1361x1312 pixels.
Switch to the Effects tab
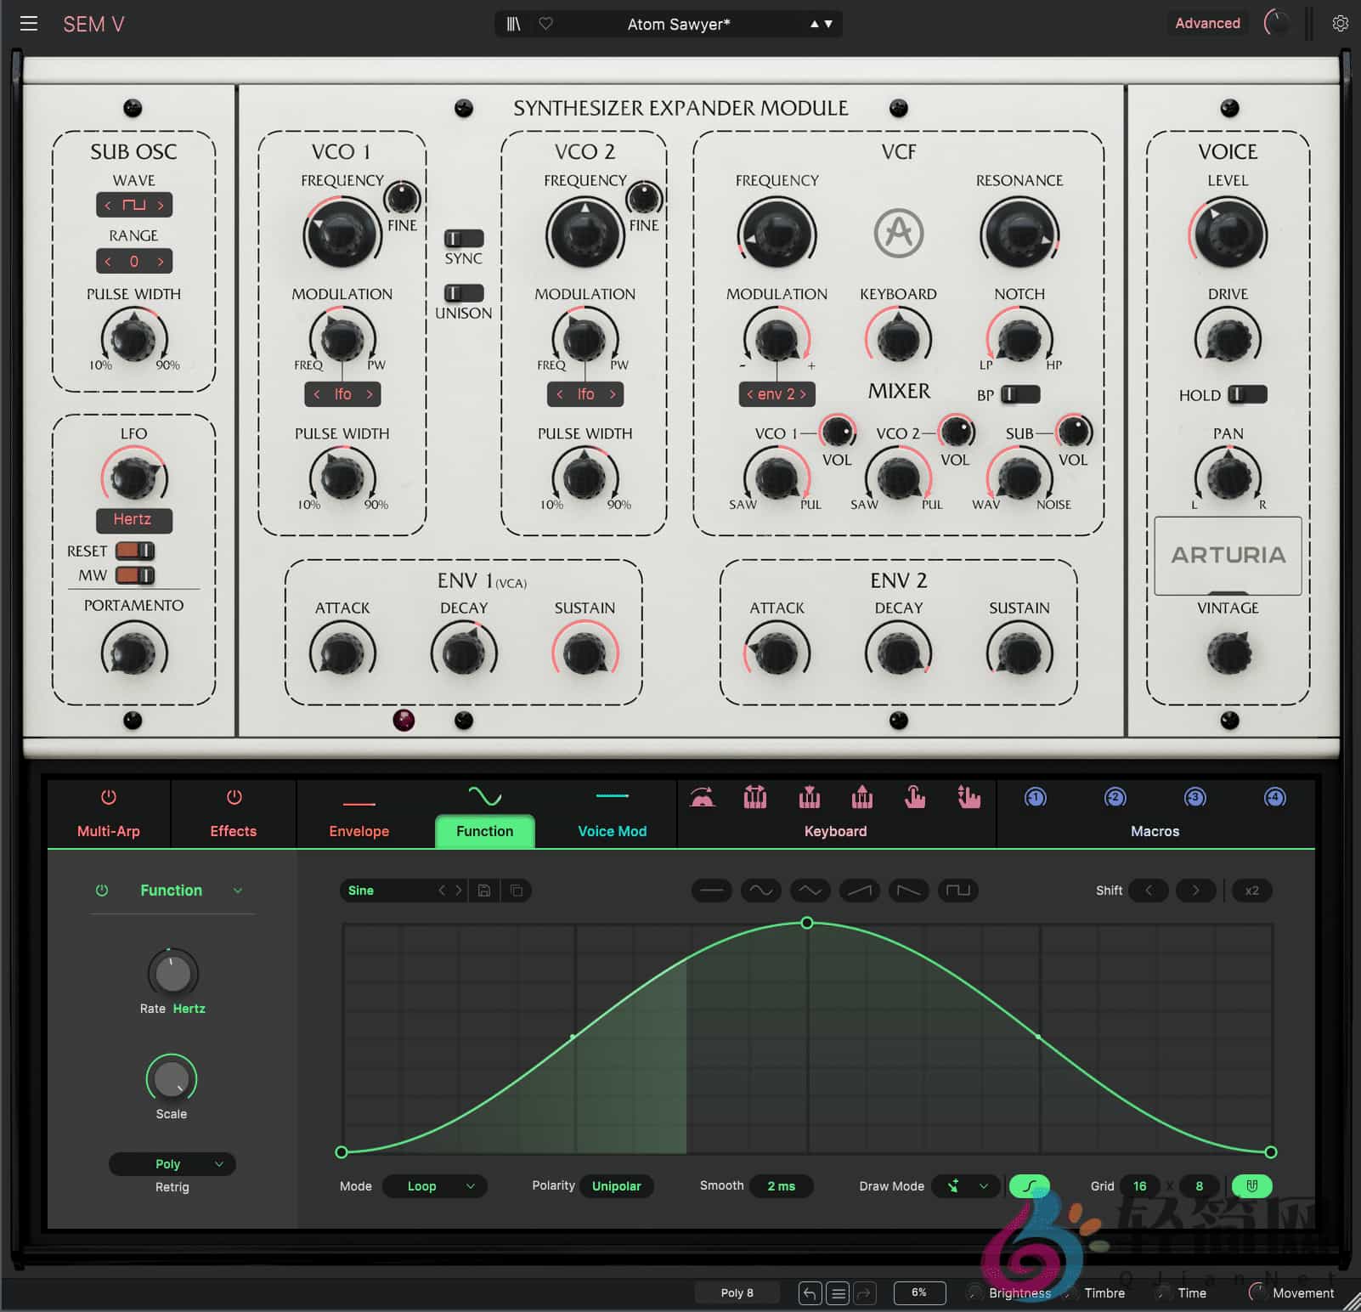click(x=233, y=814)
